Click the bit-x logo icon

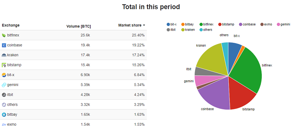click(4, 75)
